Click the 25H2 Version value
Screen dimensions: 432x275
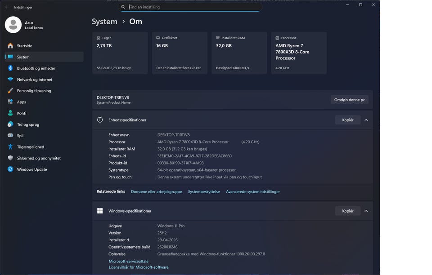pyautogui.click(x=162, y=233)
